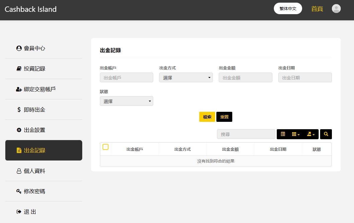Open 個人資料 menu item
Viewport: 354px width, 223px height.
coord(44,171)
